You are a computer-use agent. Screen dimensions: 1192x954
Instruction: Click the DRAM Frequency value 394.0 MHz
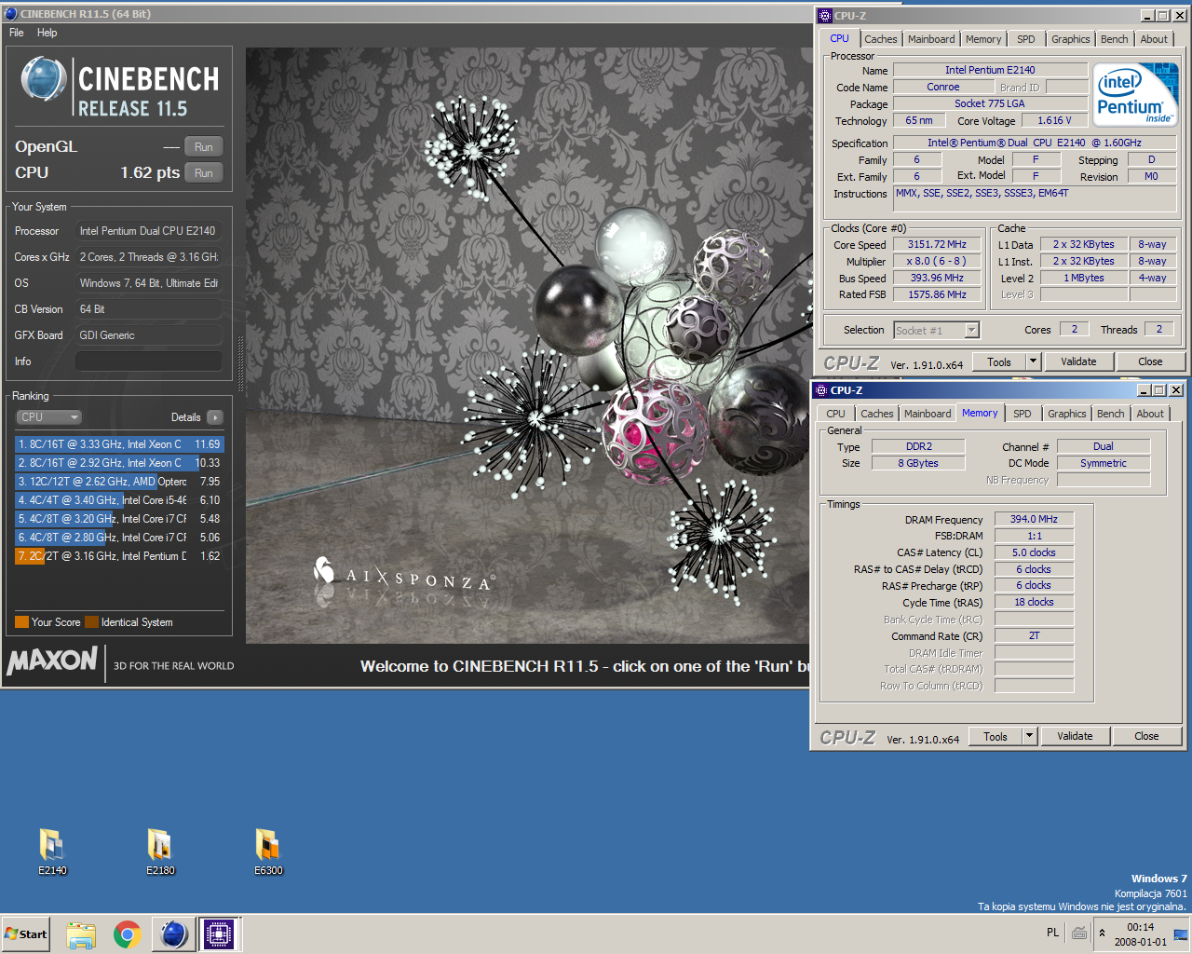coord(1034,519)
